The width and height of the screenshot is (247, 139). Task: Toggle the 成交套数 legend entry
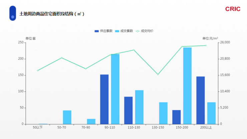tap(124, 31)
